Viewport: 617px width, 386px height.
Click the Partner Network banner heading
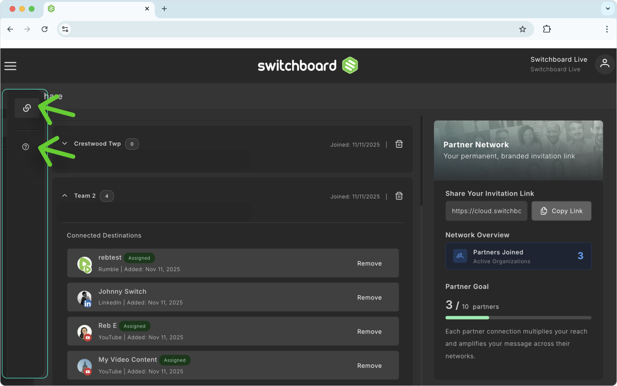[476, 144]
